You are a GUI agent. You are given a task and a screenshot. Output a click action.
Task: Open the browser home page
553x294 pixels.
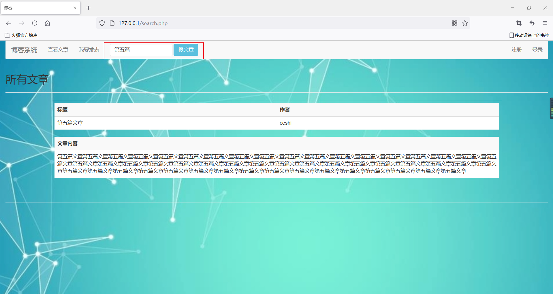pyautogui.click(x=47, y=23)
